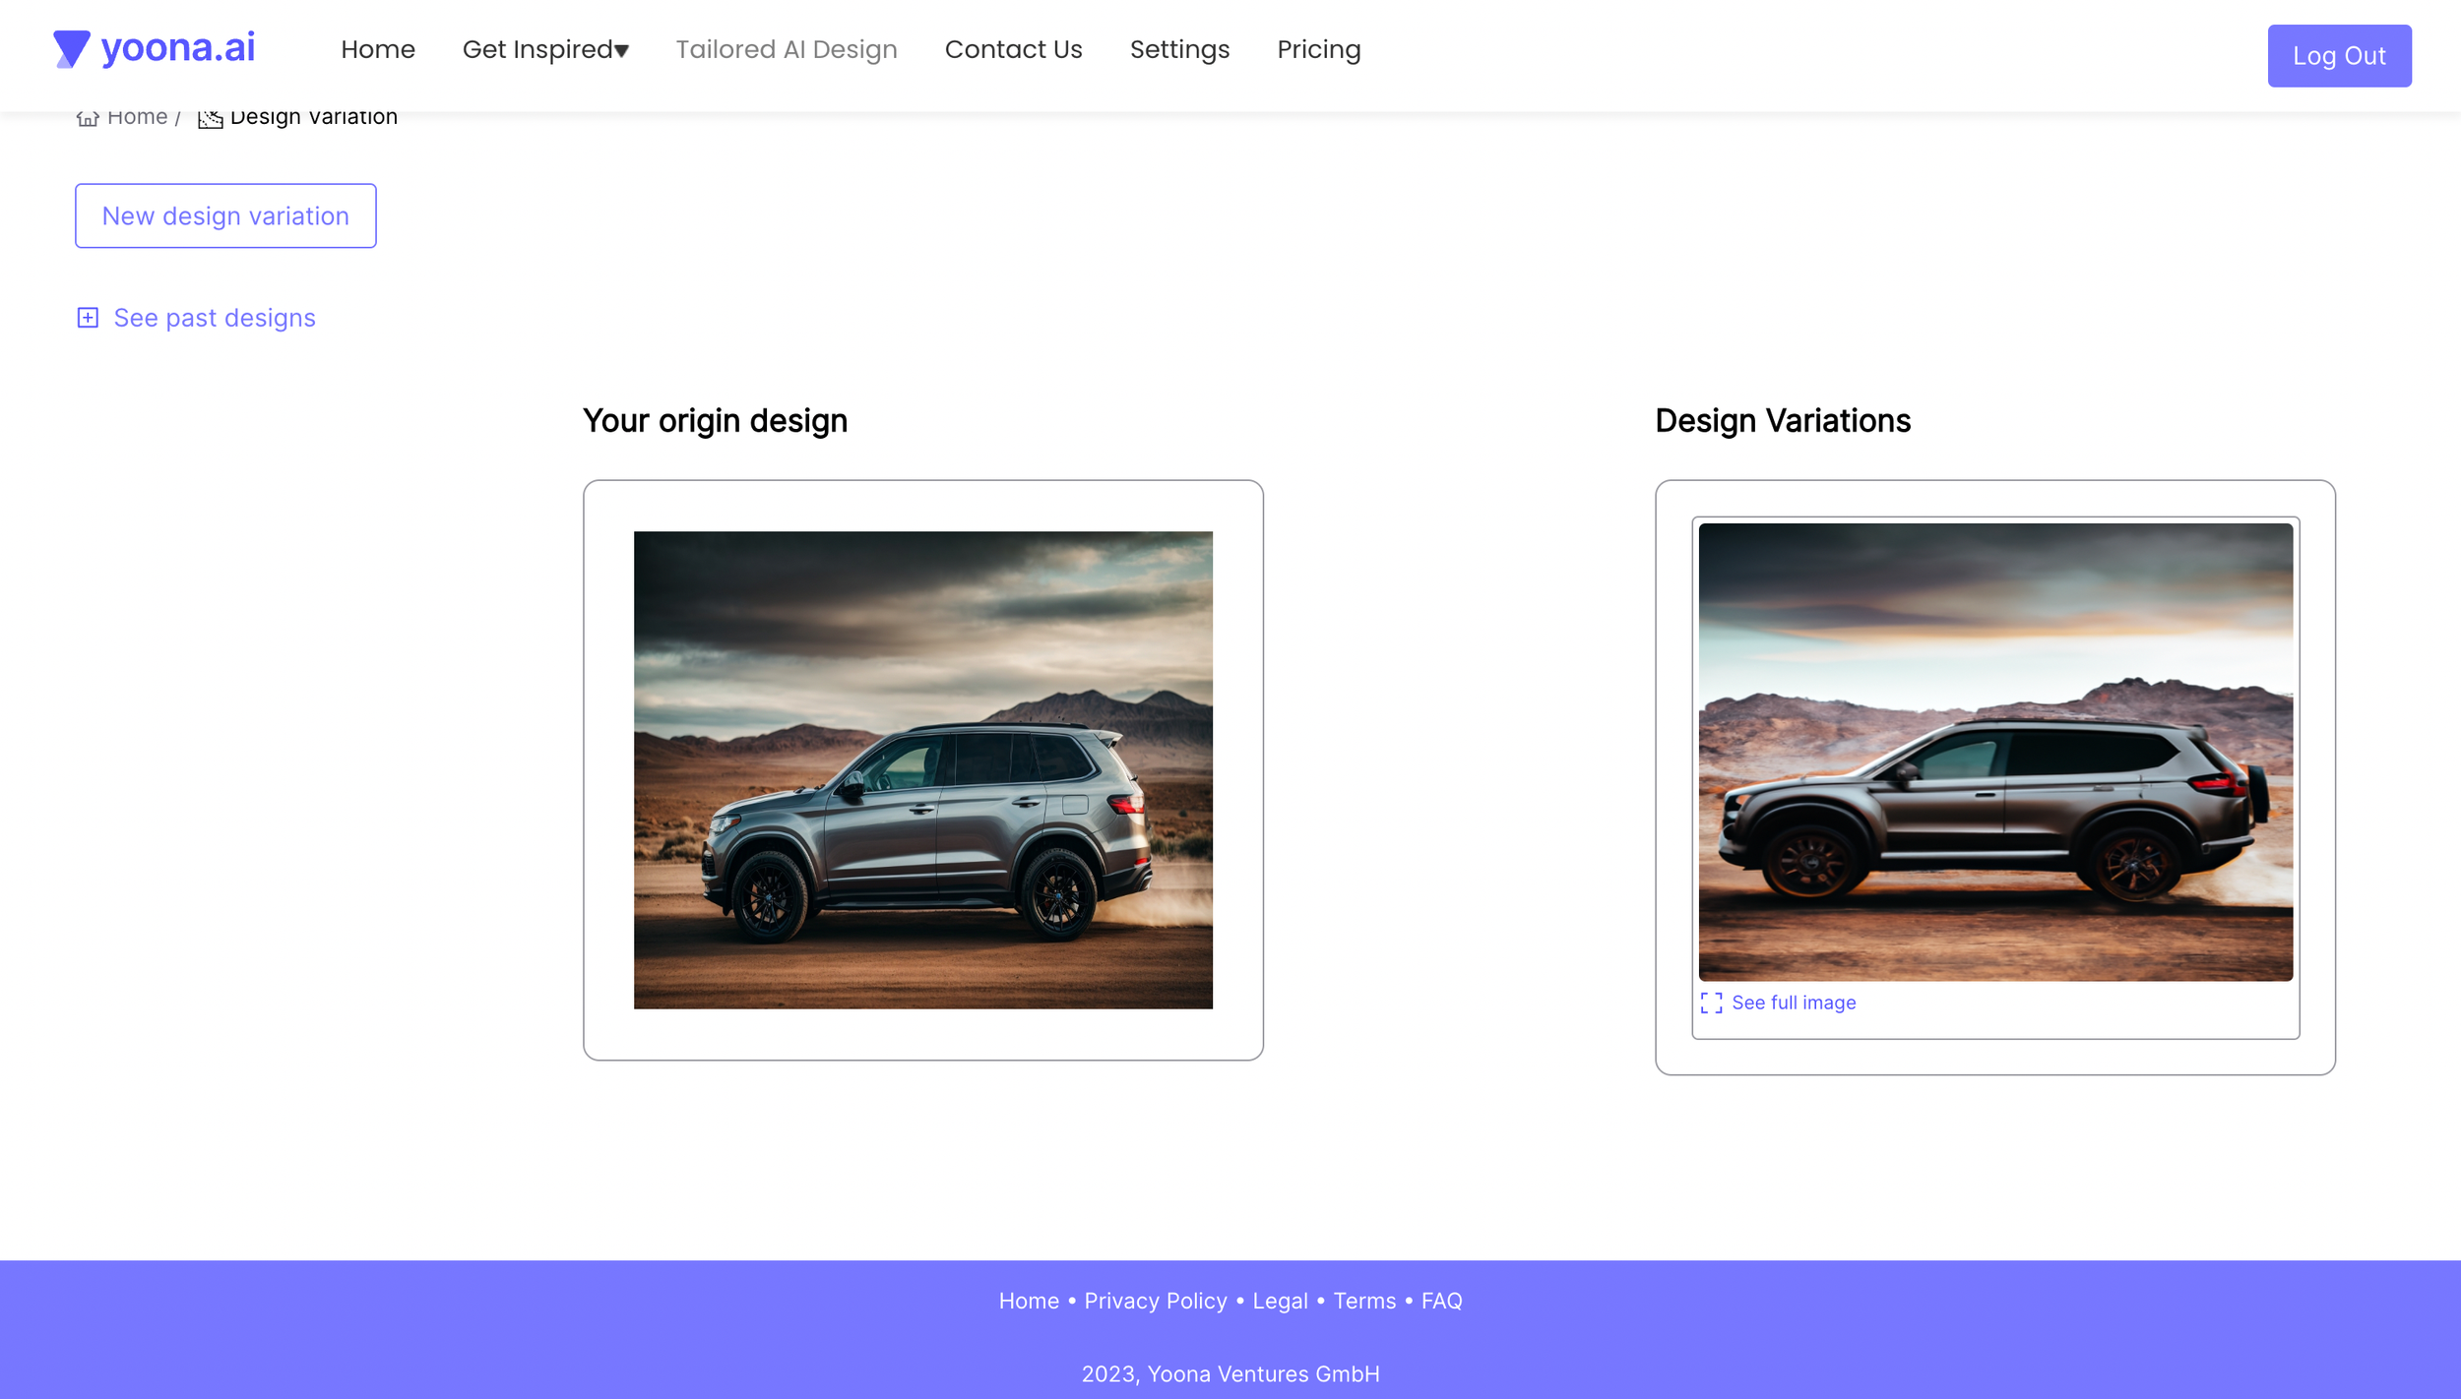Open Privacy Policy in the footer
Image resolution: width=2461 pixels, height=1399 pixels.
tap(1156, 1301)
